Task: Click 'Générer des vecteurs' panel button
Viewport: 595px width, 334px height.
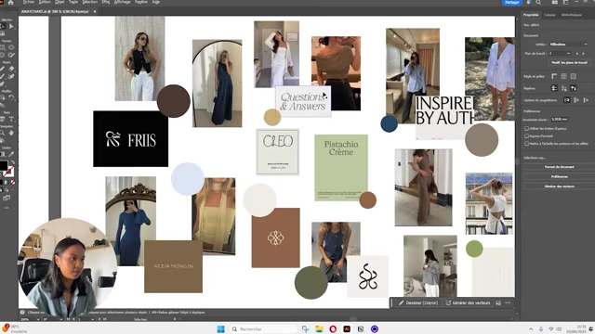Action: tap(560, 186)
